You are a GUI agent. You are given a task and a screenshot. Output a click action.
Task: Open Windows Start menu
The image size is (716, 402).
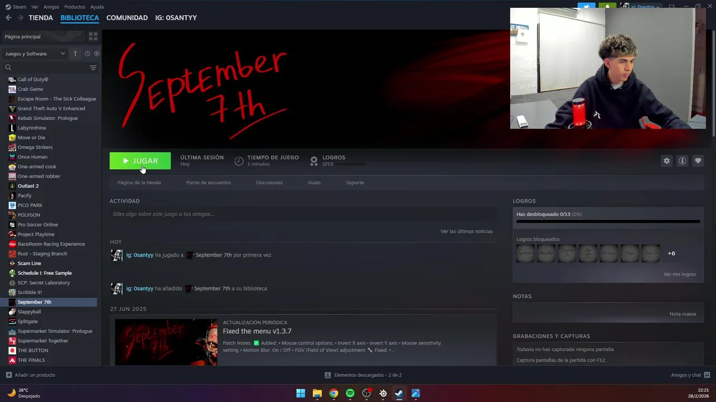point(300,393)
